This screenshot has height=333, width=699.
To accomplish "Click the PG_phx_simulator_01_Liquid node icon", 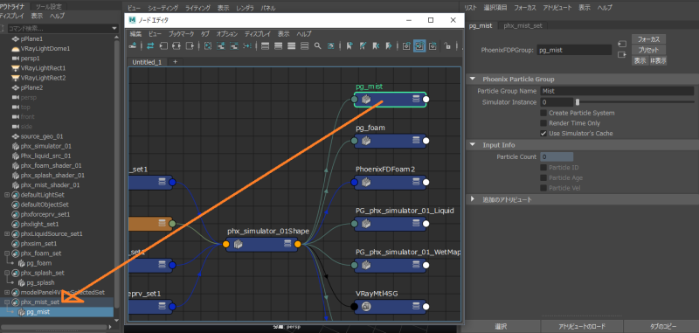I will pos(366,224).
